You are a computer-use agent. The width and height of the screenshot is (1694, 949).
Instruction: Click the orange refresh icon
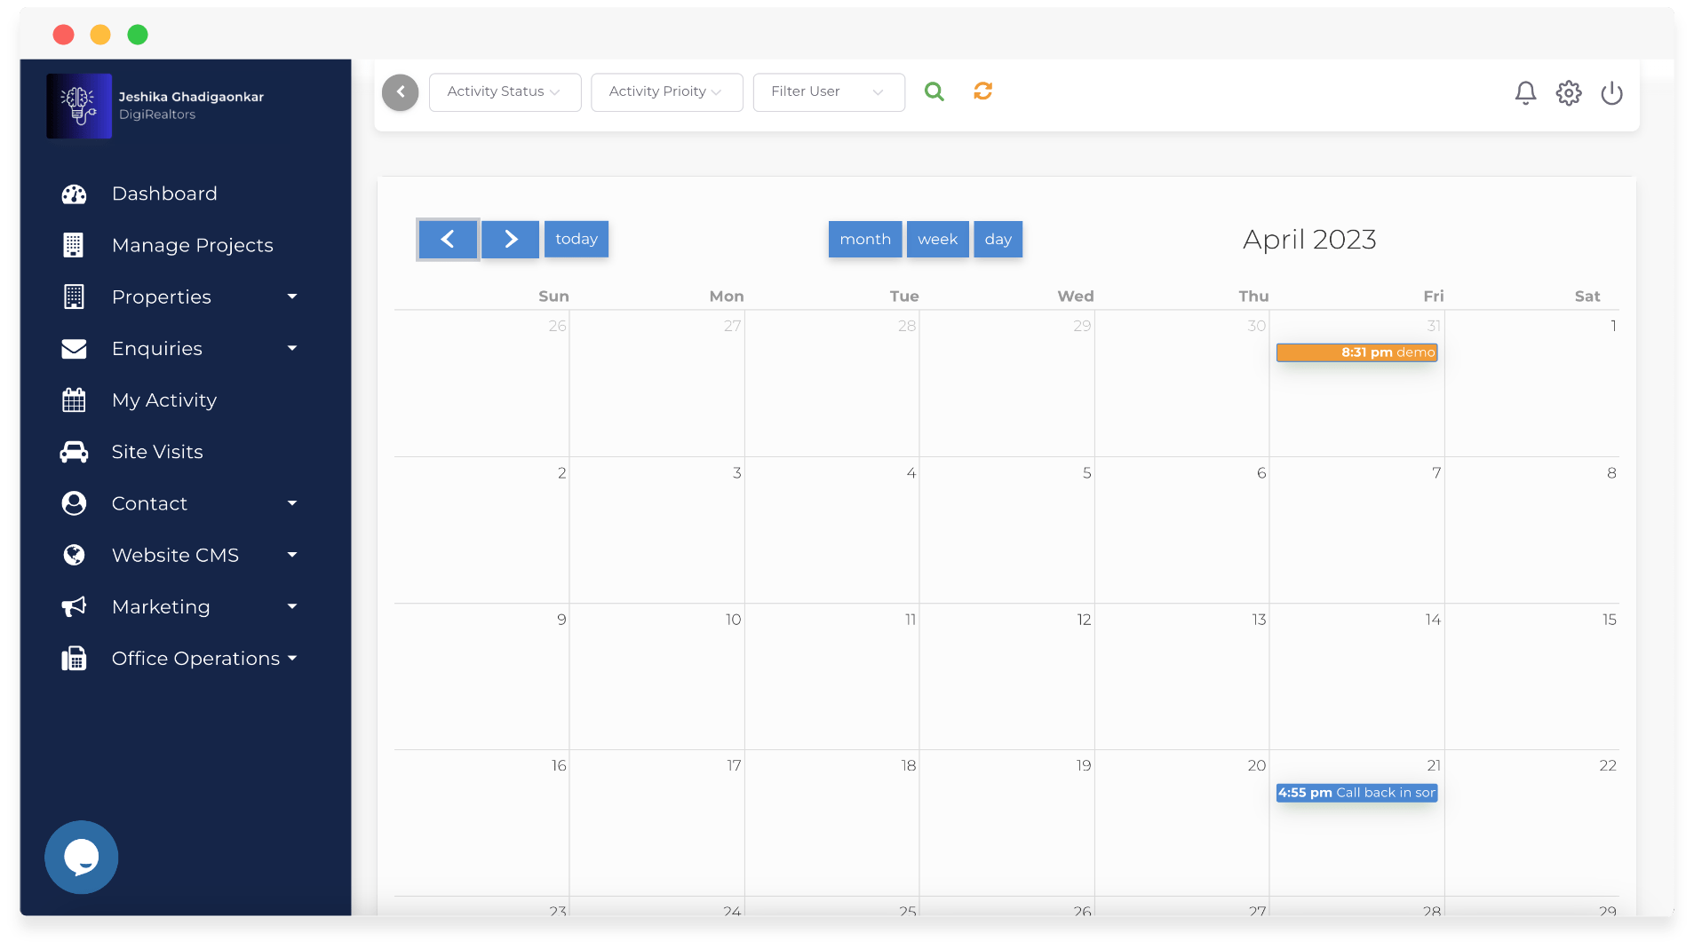click(982, 91)
